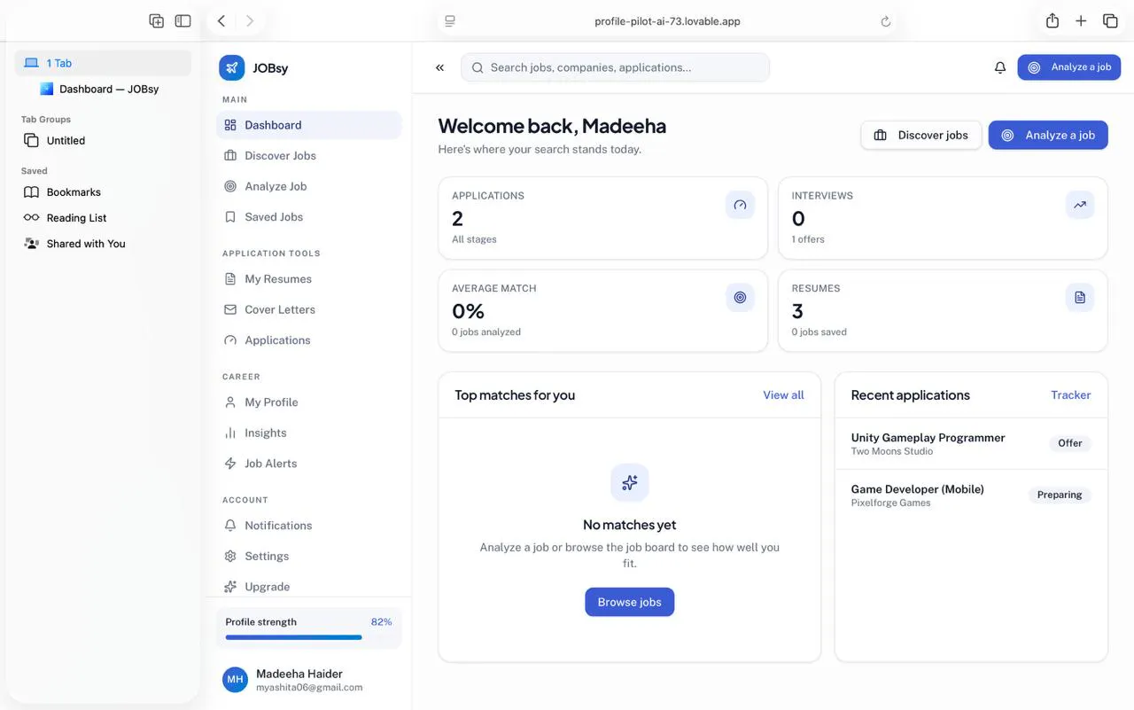Open My Profile in sidebar

tap(308, 402)
